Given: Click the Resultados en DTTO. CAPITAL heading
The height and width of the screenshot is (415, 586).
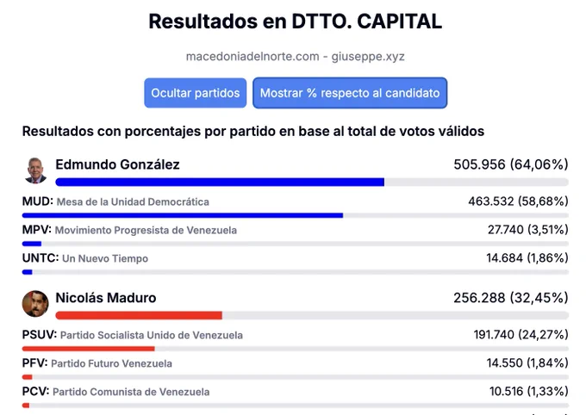Looking at the screenshot, I should tap(296, 22).
